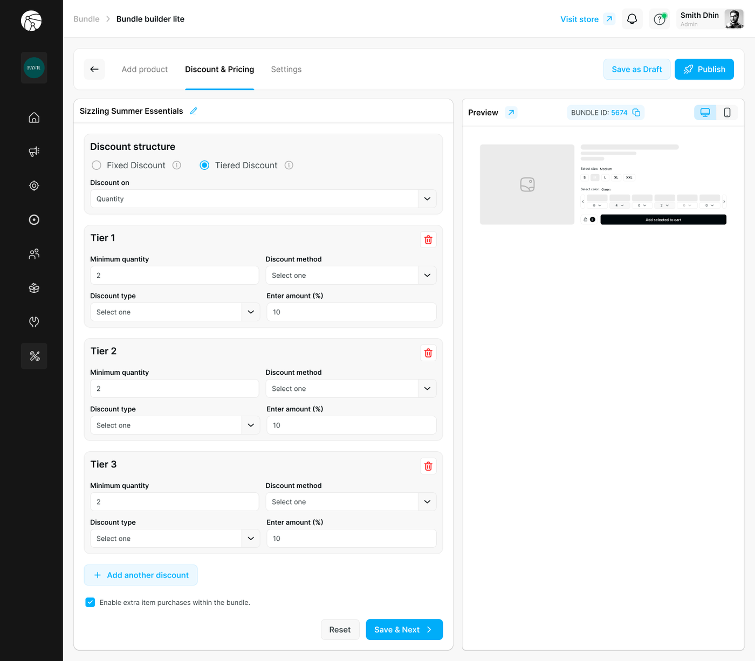Go to Home in the sidebar

coord(34,118)
